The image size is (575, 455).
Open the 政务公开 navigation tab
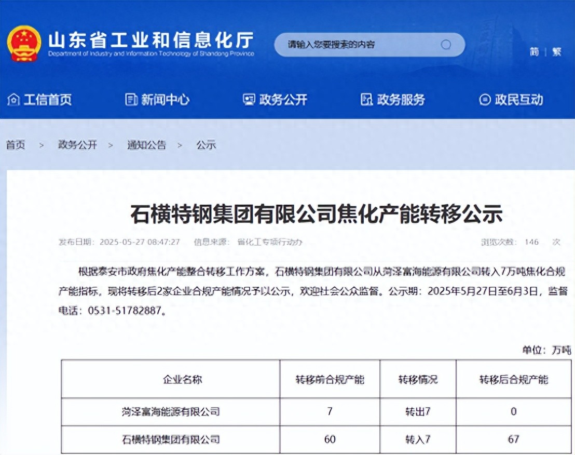[x=275, y=99]
